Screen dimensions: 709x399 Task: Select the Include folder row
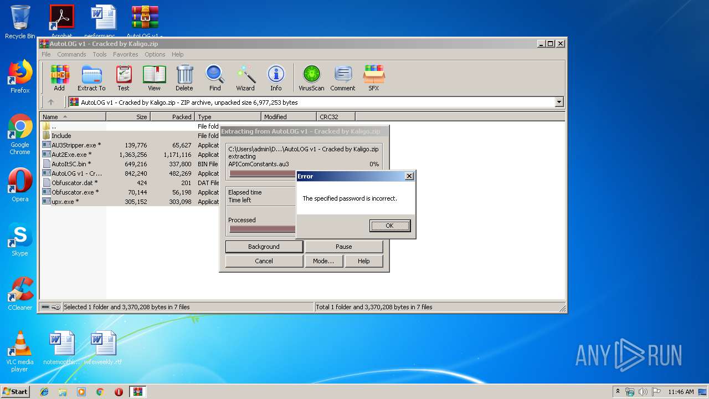coord(130,136)
